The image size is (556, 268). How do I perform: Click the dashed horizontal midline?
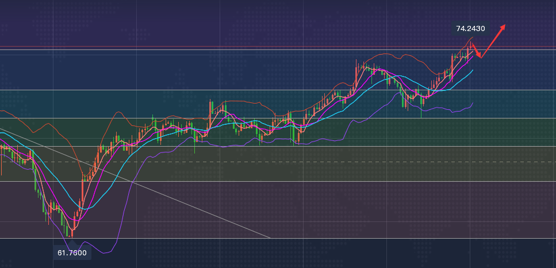345,162
